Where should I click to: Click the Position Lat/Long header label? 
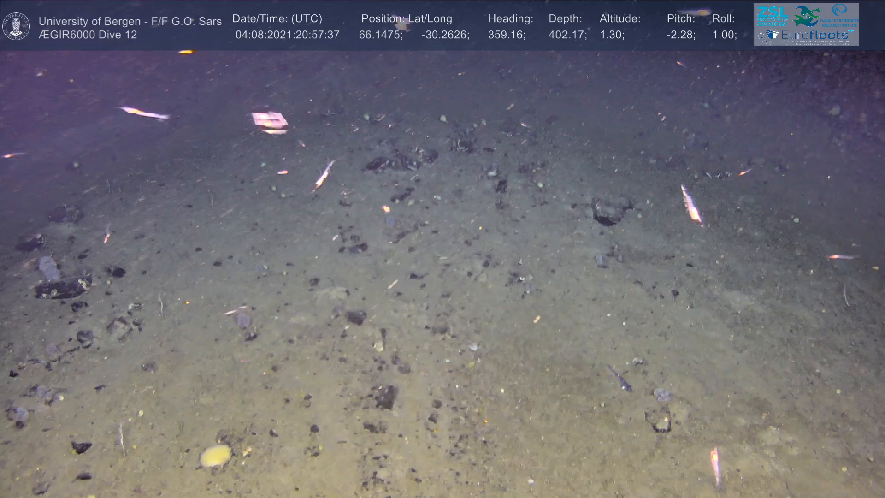click(x=407, y=19)
